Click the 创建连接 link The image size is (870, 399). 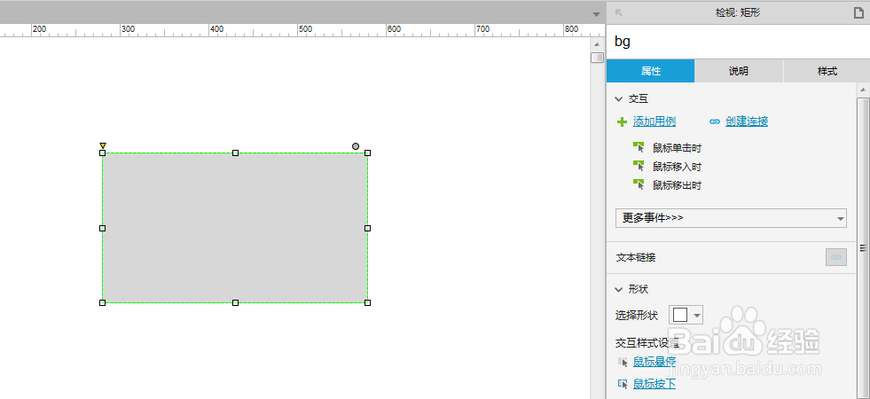pyautogui.click(x=747, y=121)
